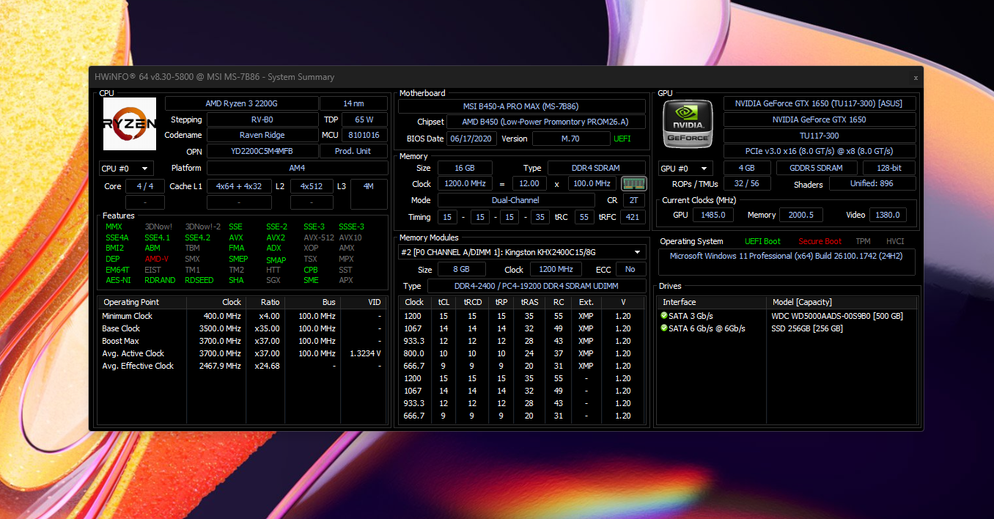Select the SSD 256GB drive entry
Viewport: 994px width, 519px height.
807,328
